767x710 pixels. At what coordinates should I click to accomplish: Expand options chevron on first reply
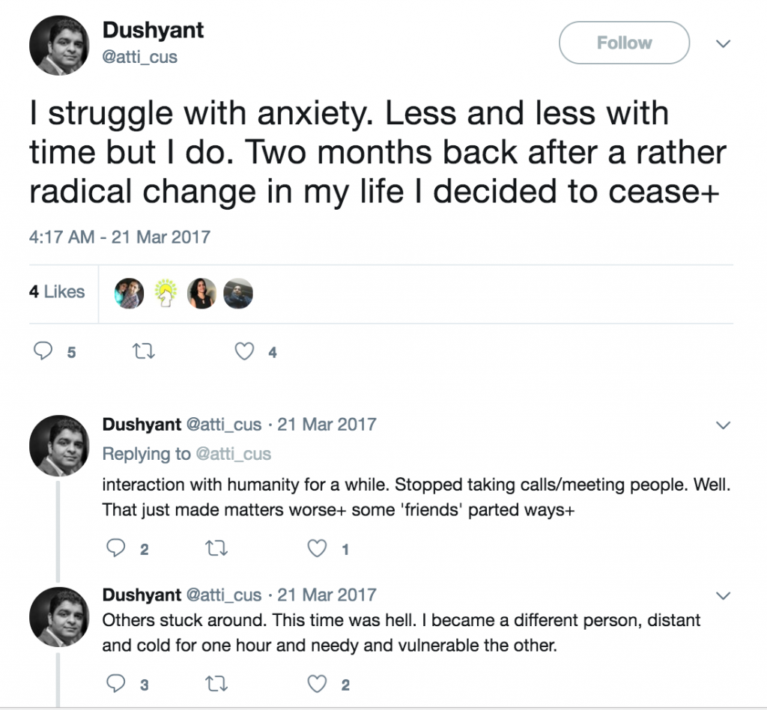point(723,425)
